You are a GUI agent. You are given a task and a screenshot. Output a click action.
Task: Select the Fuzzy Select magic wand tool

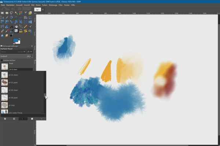[16, 13]
